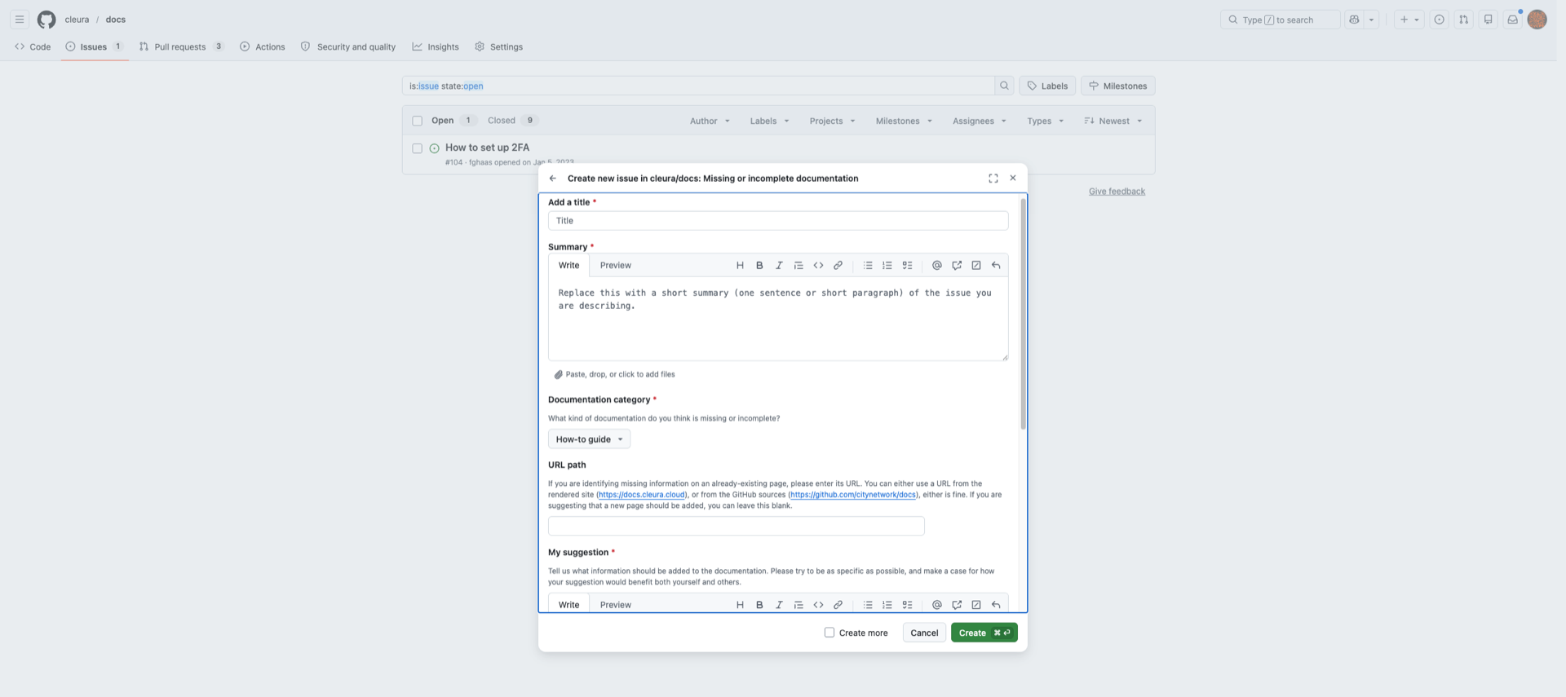Open the Labels filter dropdown in list header
This screenshot has width=1566, height=697.
tap(769, 121)
